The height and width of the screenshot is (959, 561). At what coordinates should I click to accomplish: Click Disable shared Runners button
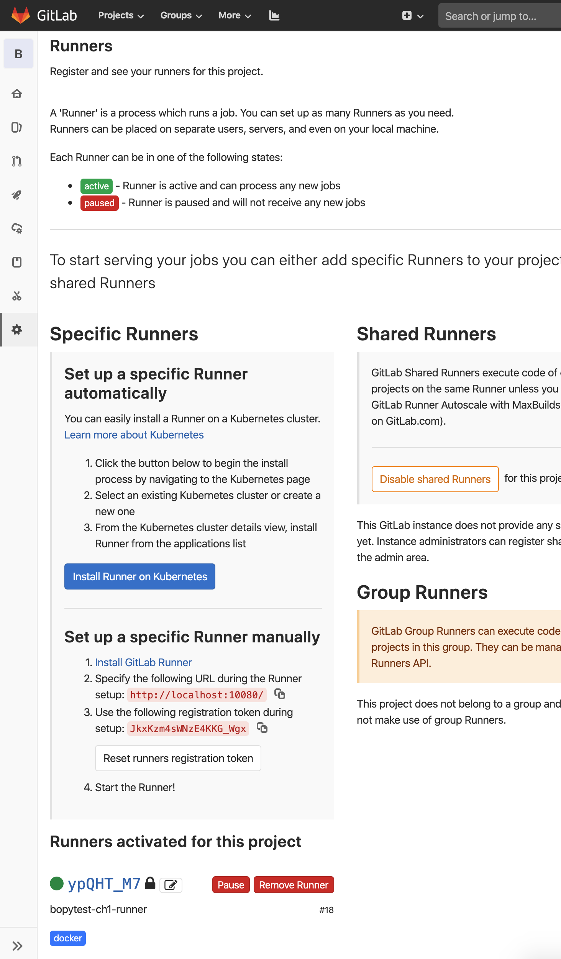pos(435,479)
